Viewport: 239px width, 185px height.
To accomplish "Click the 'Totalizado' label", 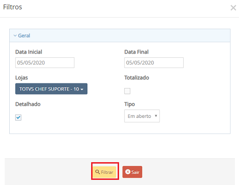I will tap(137, 78).
